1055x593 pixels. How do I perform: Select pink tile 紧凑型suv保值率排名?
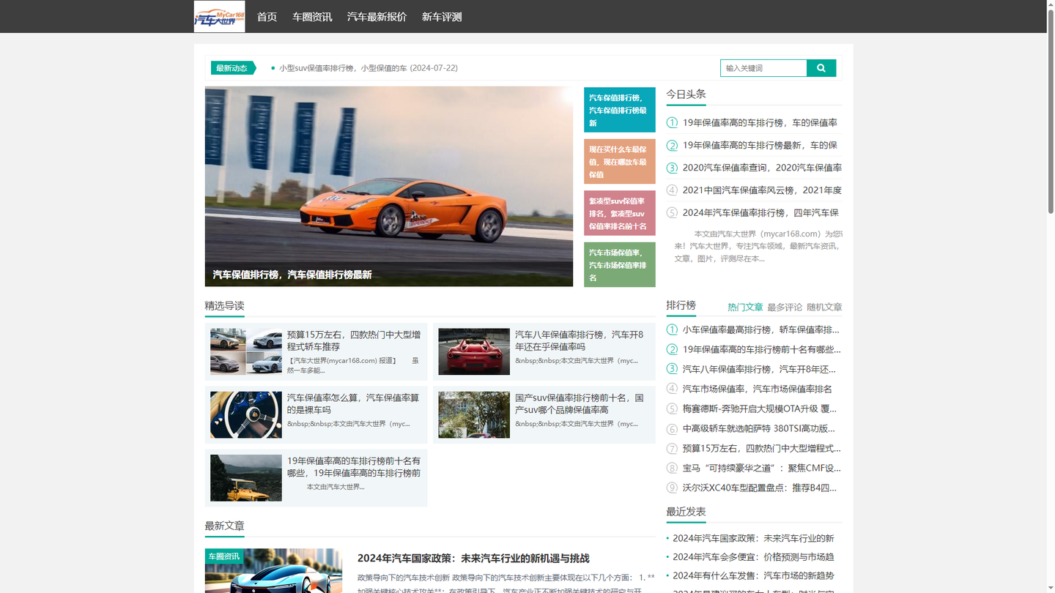pyautogui.click(x=620, y=213)
